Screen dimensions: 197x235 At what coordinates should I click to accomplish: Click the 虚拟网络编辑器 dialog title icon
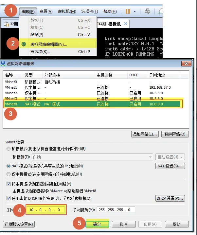3,63
